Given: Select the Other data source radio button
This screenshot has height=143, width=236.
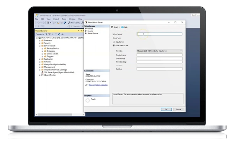Looking at the screenshot, I should tap(114, 45).
